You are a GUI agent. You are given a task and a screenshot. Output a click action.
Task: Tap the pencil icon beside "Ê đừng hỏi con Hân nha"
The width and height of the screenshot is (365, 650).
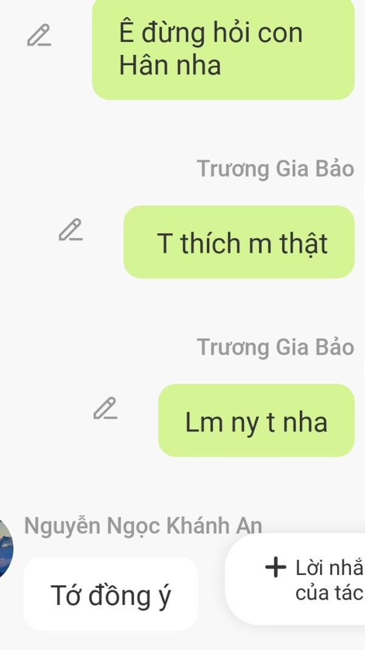pyautogui.click(x=40, y=35)
